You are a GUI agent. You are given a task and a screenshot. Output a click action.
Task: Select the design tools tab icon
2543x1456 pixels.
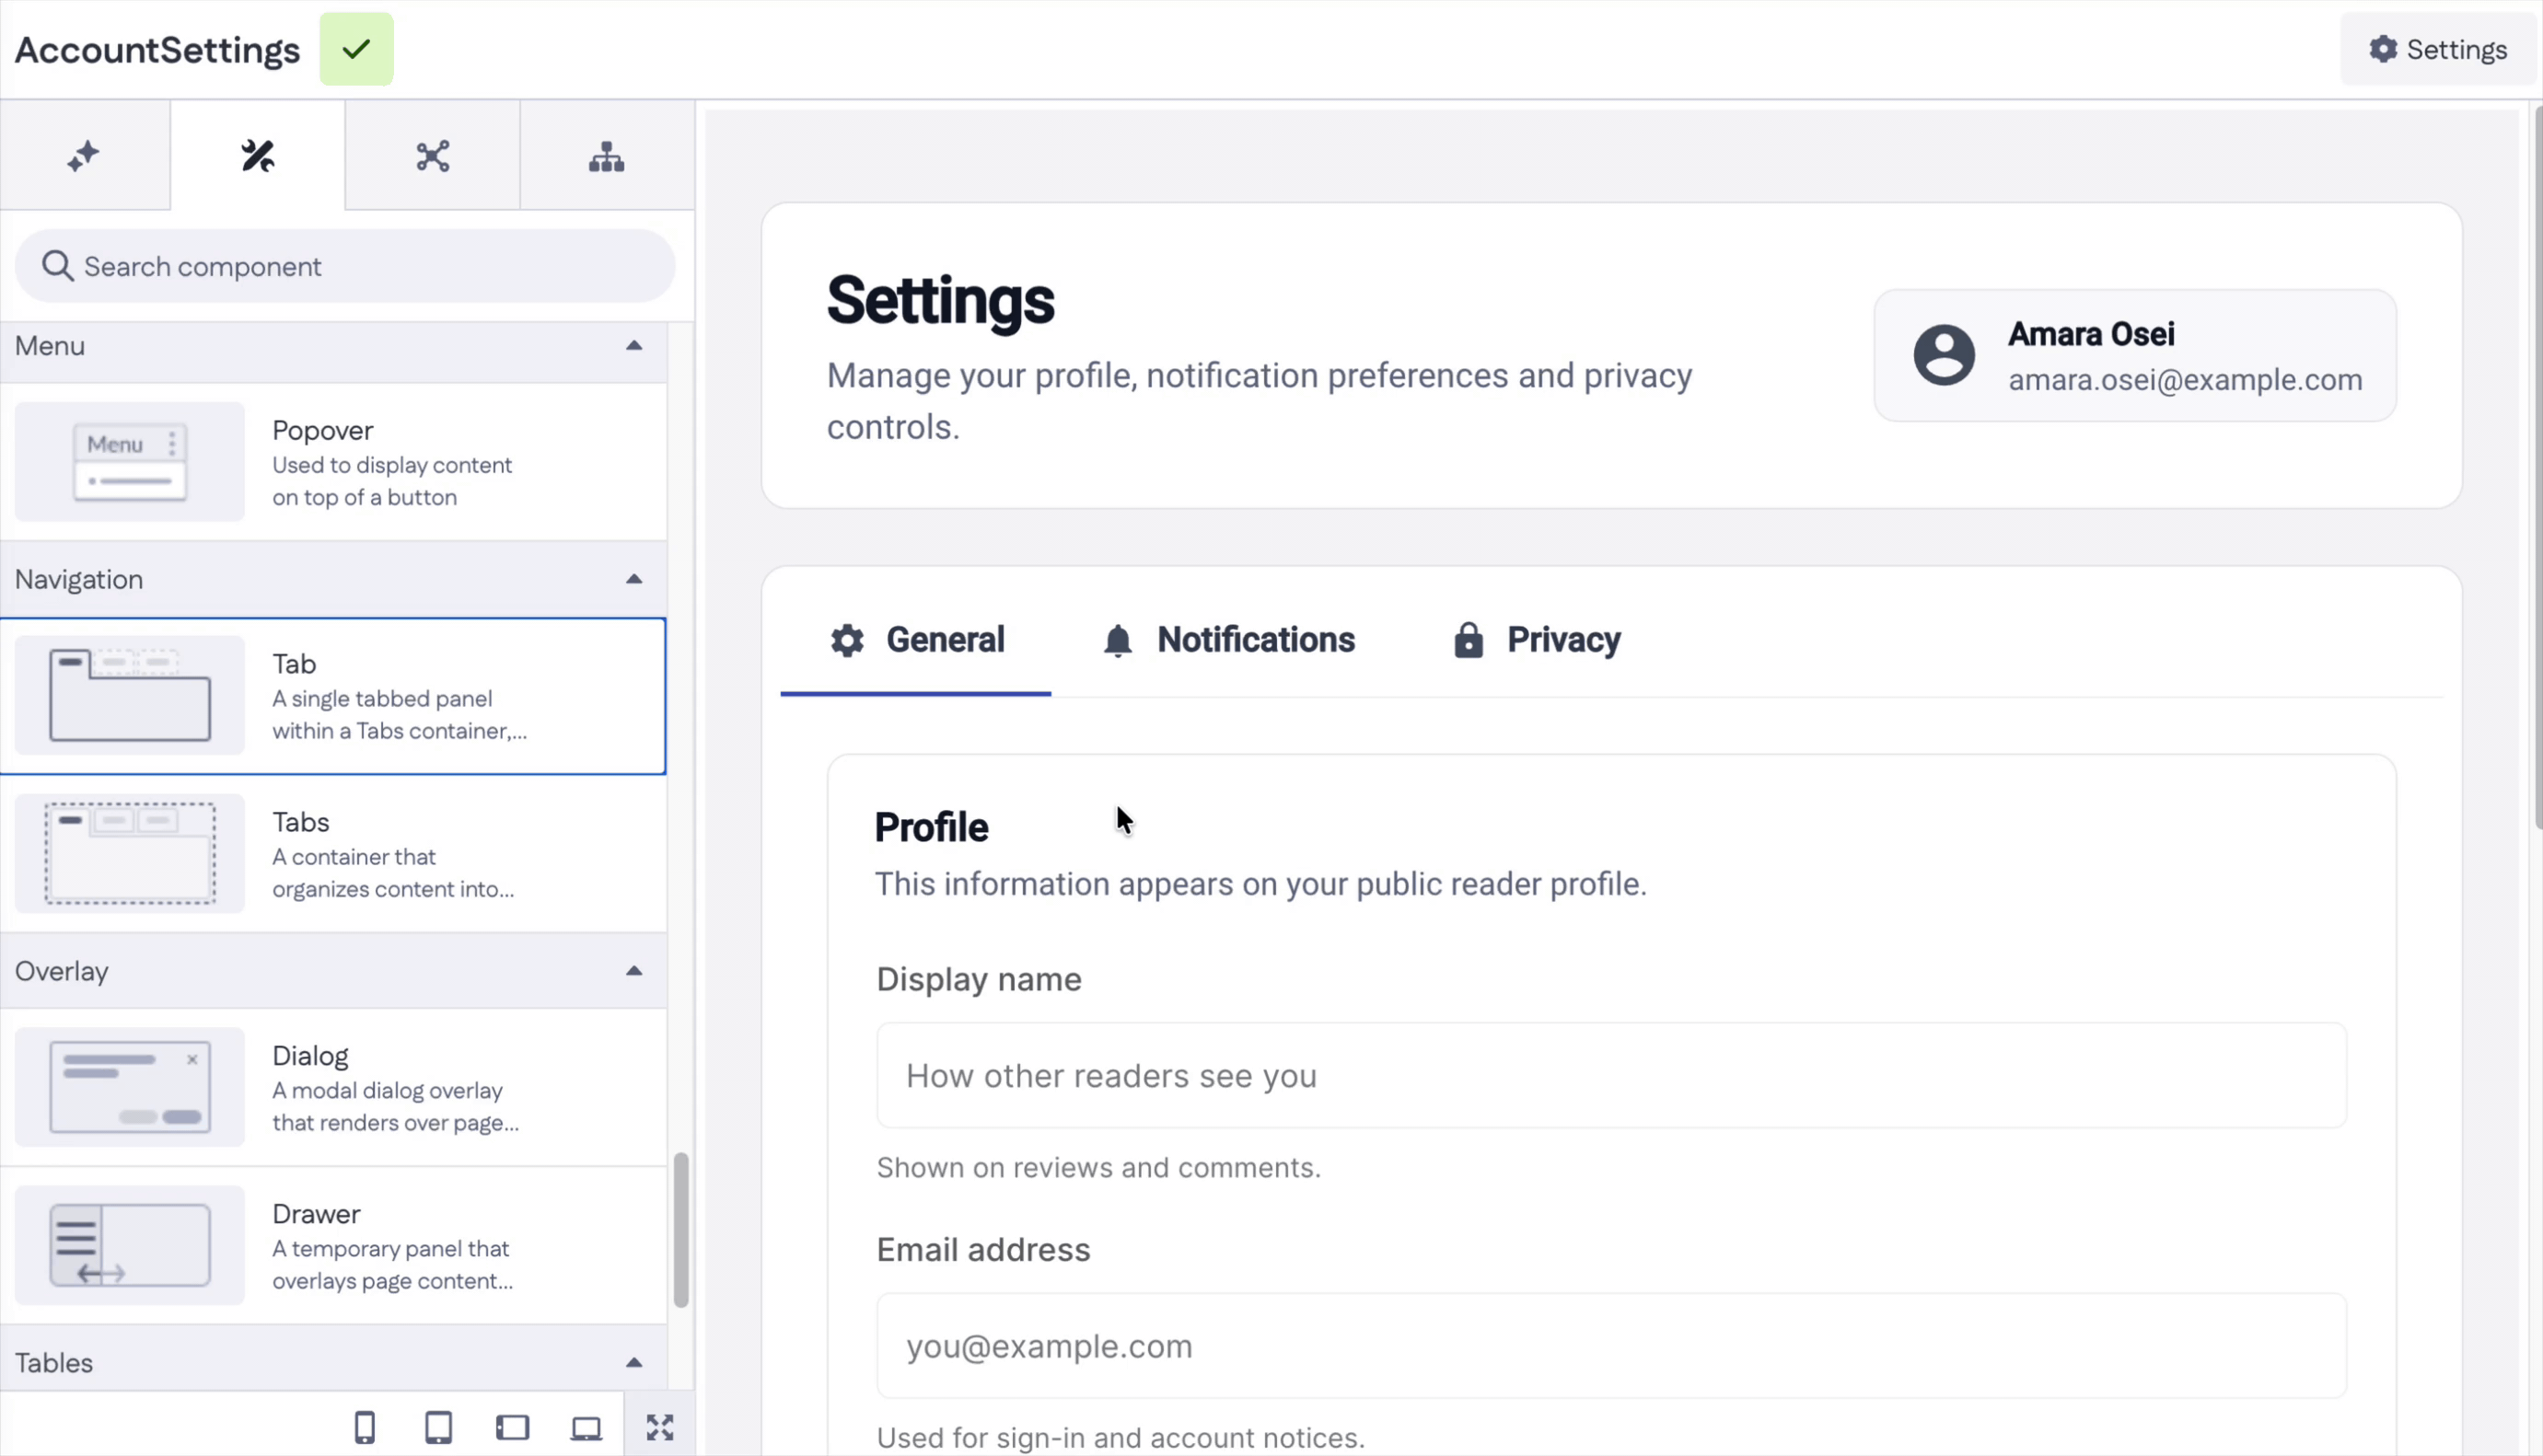[258, 156]
